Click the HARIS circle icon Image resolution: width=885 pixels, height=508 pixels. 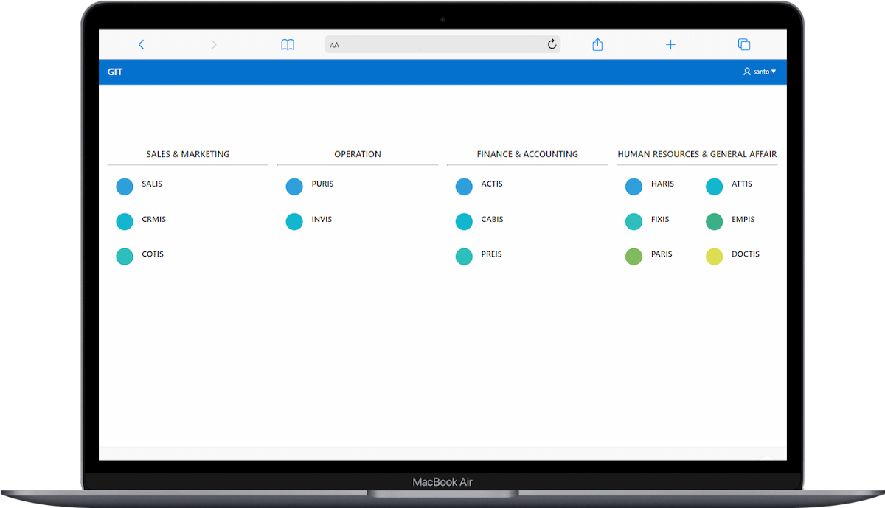(634, 187)
